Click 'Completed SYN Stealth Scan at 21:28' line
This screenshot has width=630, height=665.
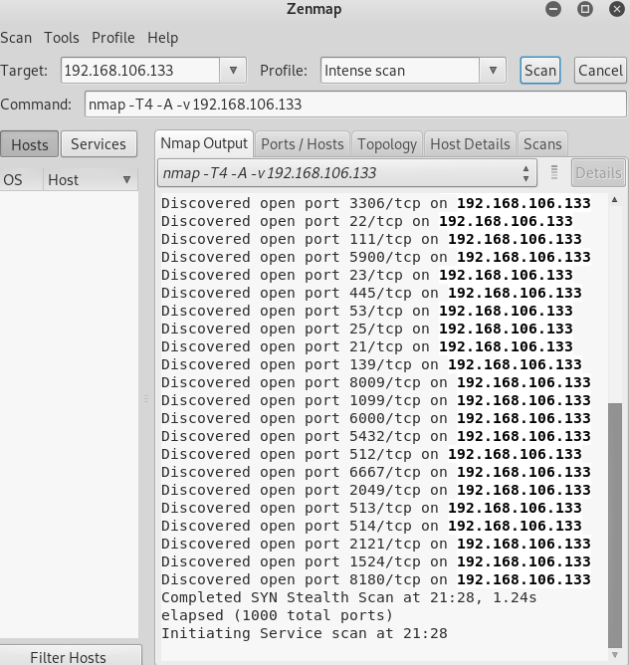349,597
